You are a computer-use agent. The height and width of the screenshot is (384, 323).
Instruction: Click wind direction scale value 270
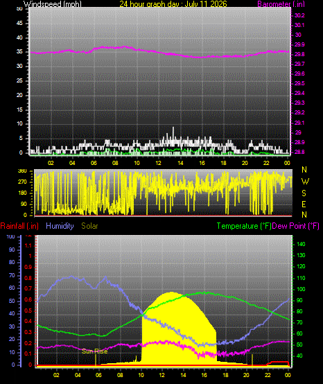click(23, 182)
